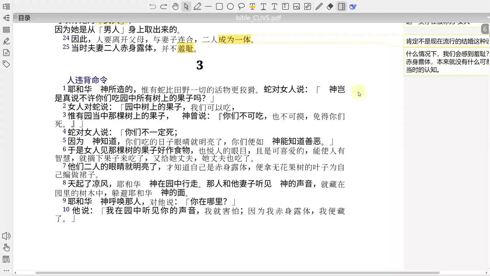Screen dimensions: 490x276
Task: Click the 成为一体 yellow highlight
Action: click(x=234, y=39)
